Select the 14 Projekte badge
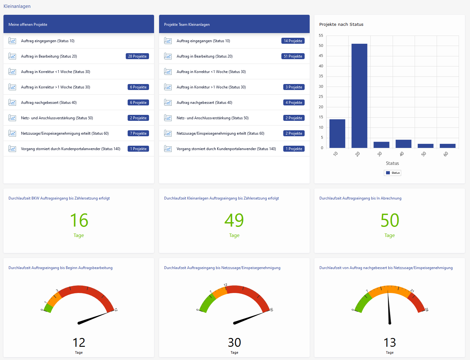Image resolution: width=470 pixels, height=360 pixels. pyautogui.click(x=293, y=41)
